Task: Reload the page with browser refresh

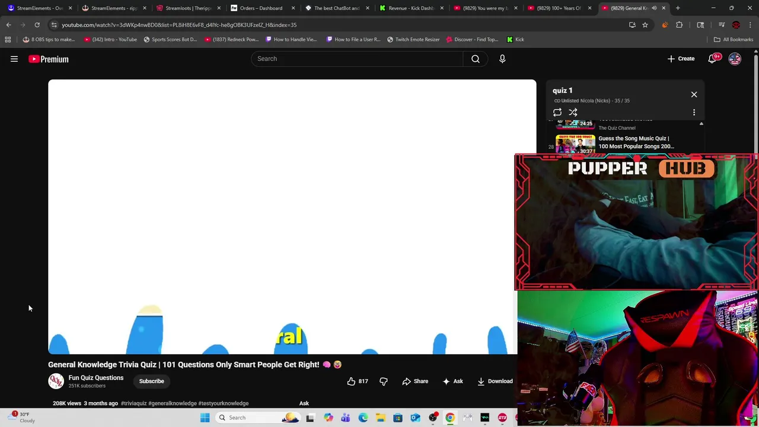Action: coord(37,25)
